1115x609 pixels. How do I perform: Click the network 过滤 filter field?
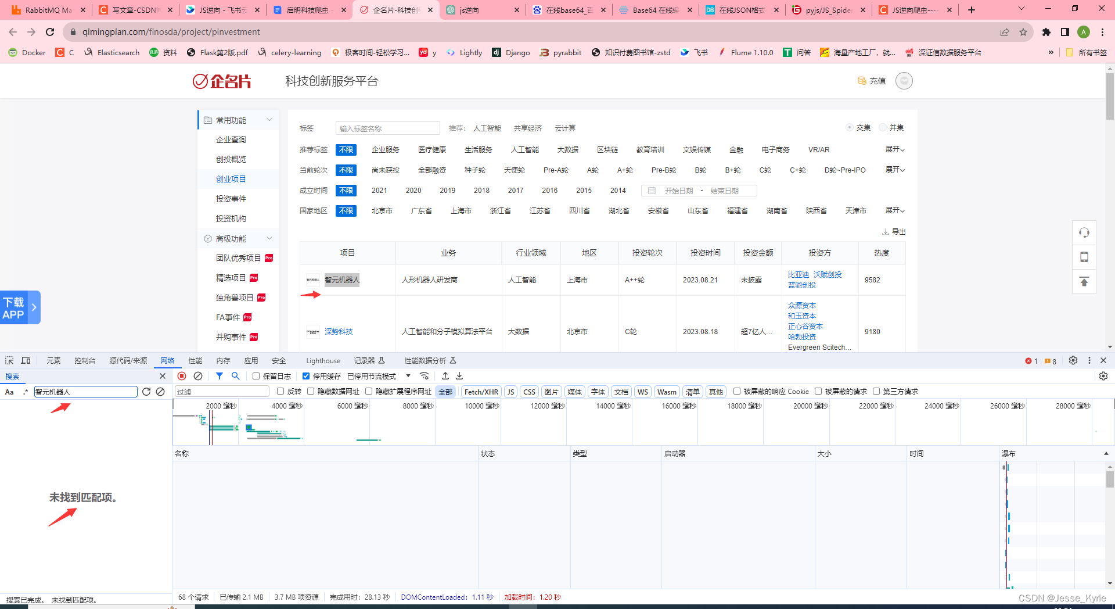(x=221, y=392)
